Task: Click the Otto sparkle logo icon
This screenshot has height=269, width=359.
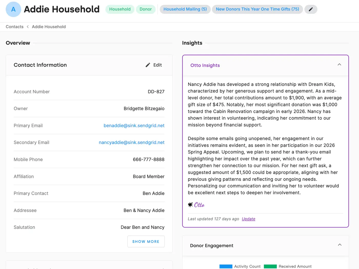Action: 190,205
